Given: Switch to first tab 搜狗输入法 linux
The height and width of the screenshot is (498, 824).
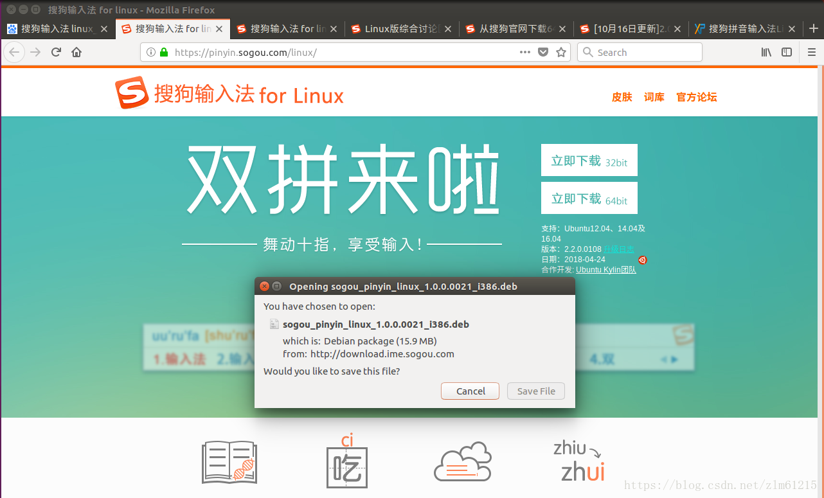Looking at the screenshot, I should (x=58, y=29).
